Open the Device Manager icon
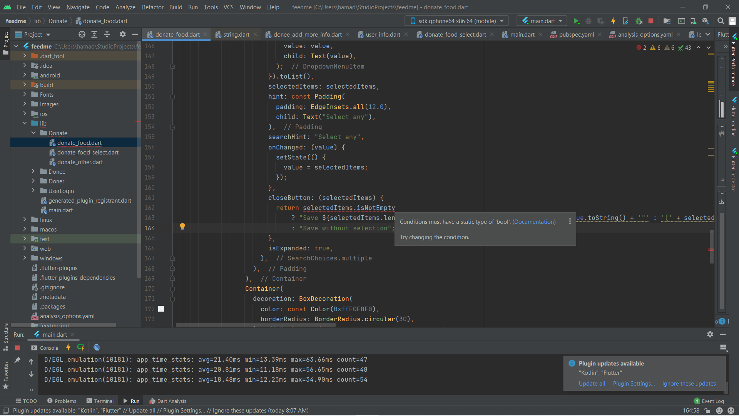 [693, 21]
